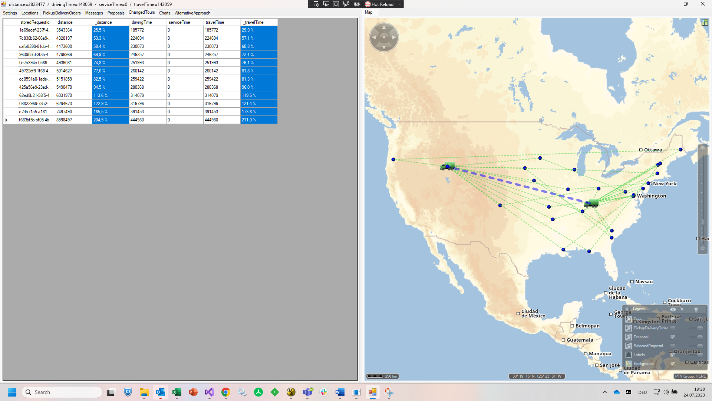Click the lightbulb icon in Layers panel
712x401 pixels.
click(696, 309)
